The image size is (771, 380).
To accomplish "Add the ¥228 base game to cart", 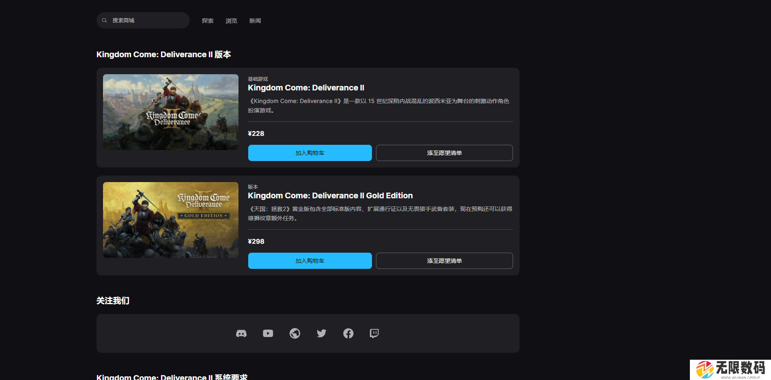I will click(x=310, y=153).
